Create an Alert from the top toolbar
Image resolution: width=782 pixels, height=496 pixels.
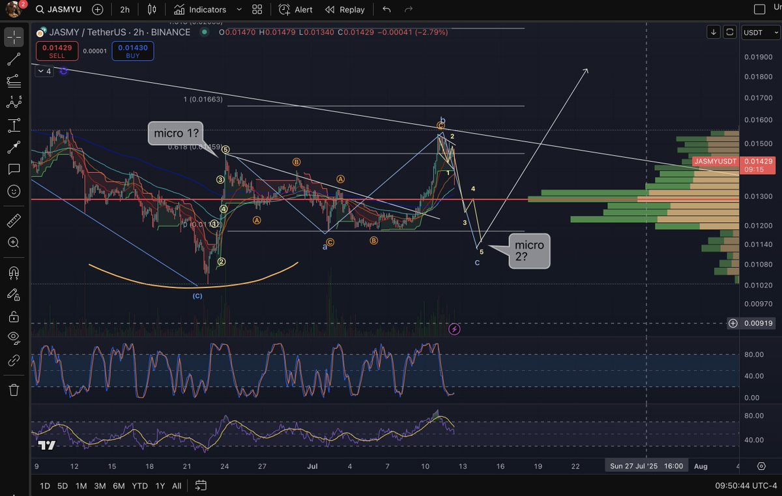(295, 10)
